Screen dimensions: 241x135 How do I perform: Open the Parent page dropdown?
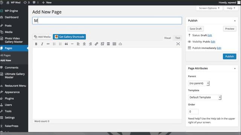click(x=199, y=83)
